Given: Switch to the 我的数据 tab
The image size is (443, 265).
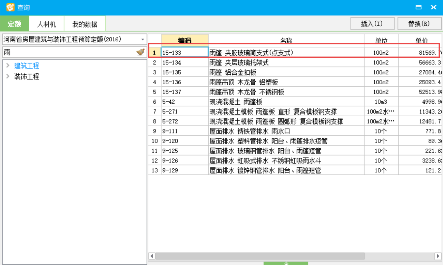Looking at the screenshot, I should (85, 24).
